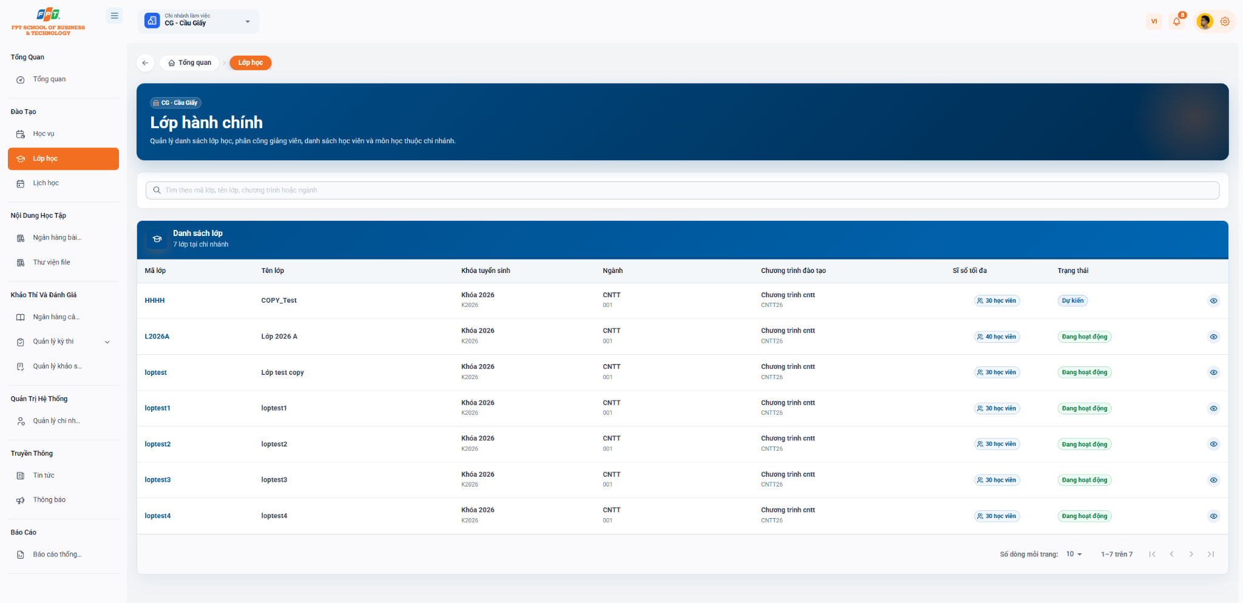View details eye icon for loptest2

point(1213,444)
